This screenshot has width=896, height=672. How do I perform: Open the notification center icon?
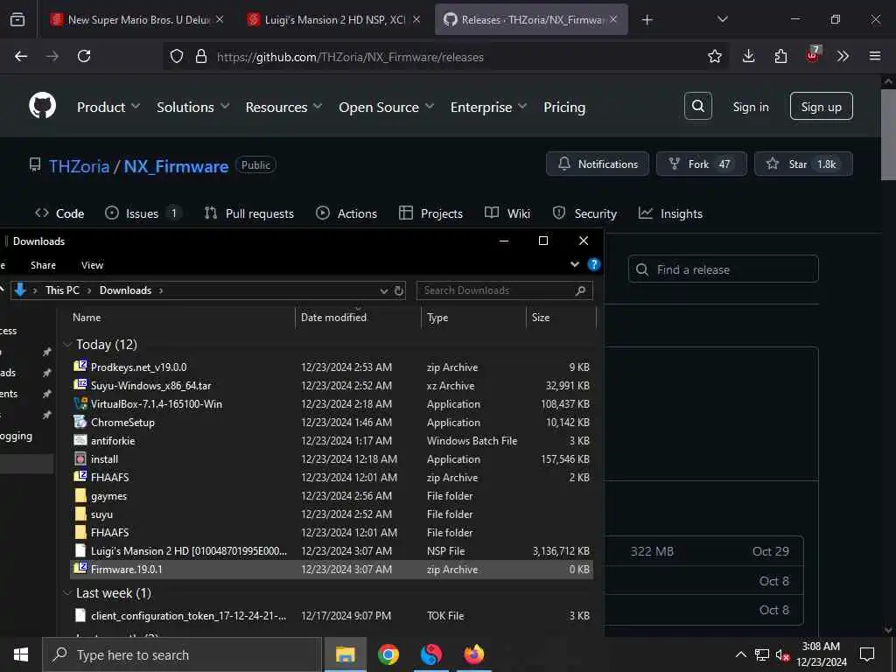[867, 654]
